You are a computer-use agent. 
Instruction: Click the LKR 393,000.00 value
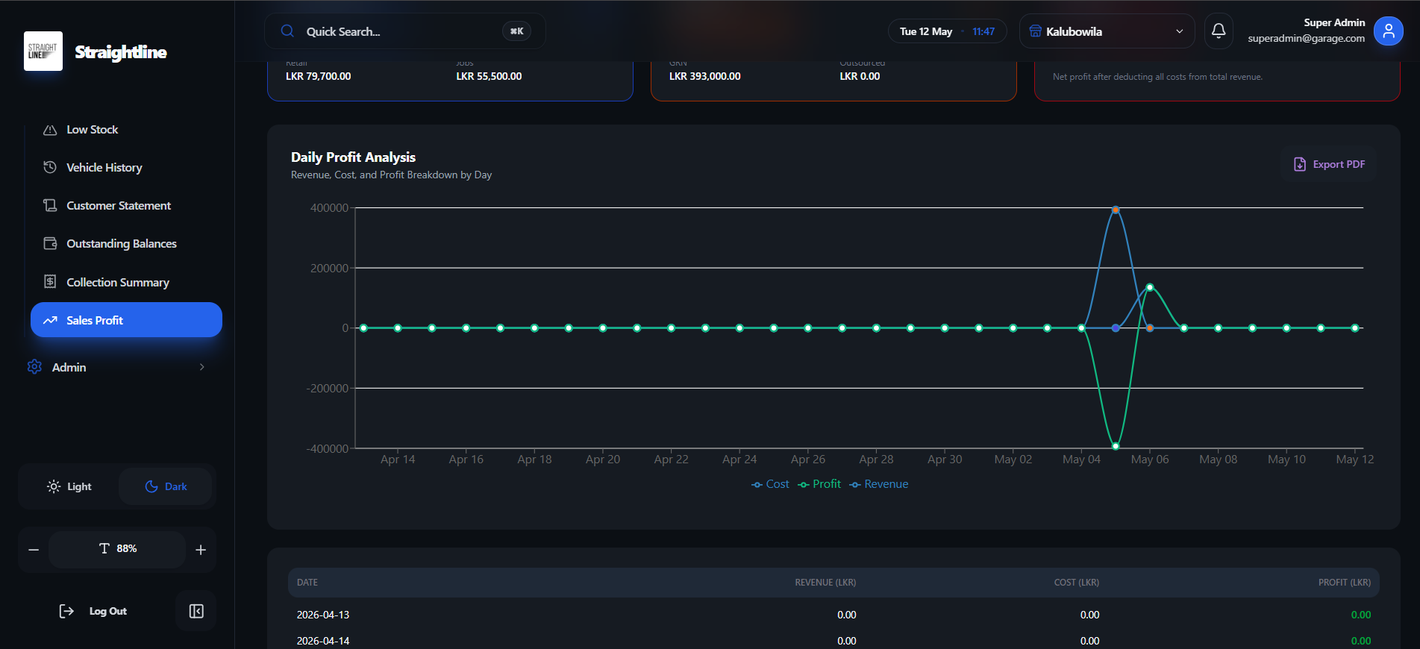(705, 76)
